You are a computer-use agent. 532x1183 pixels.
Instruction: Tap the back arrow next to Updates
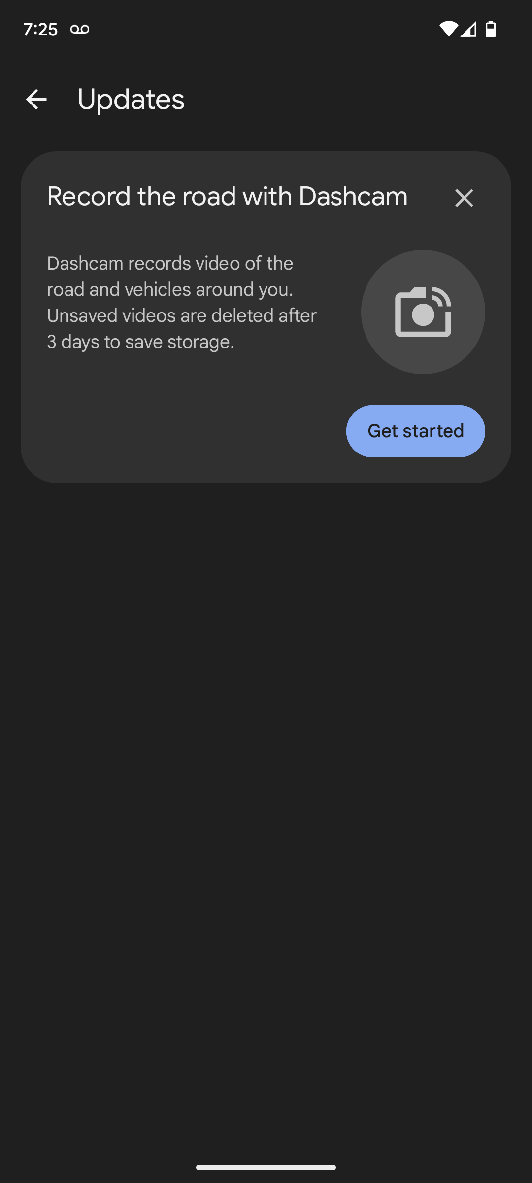pos(36,100)
